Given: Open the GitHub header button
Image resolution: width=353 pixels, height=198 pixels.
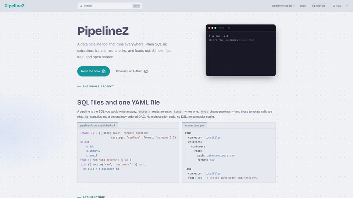Looking at the screenshot, I should [318, 6].
